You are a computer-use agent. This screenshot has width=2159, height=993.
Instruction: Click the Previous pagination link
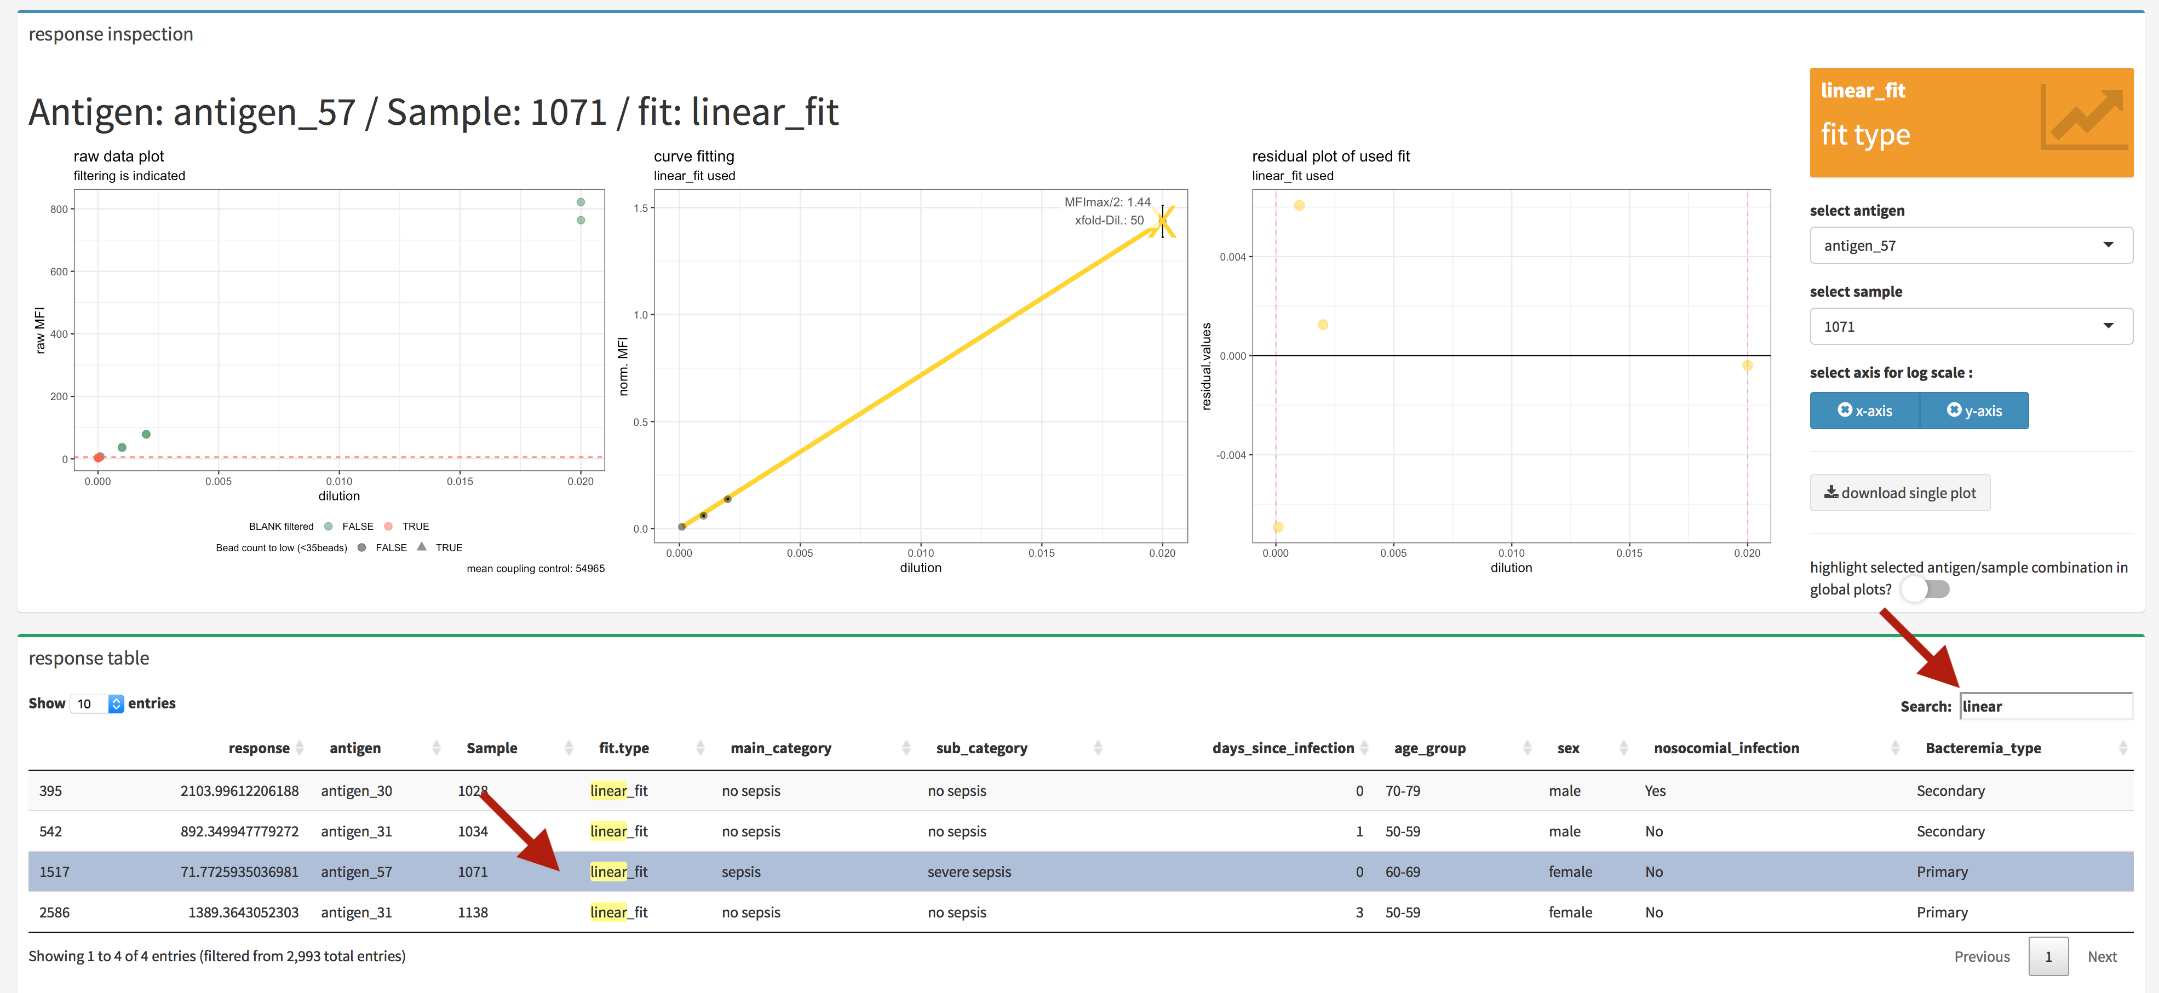click(x=1982, y=956)
